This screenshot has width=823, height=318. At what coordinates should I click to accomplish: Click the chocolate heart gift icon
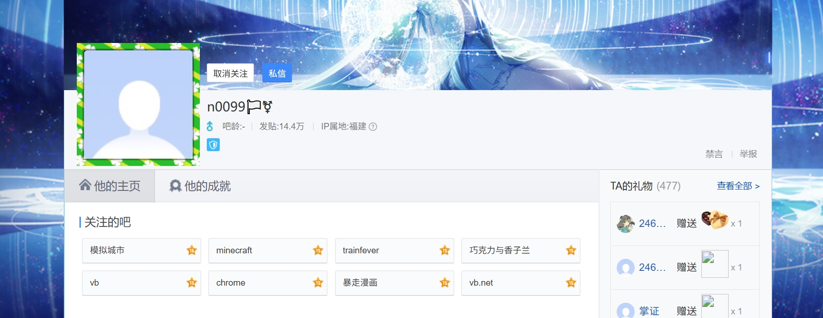[x=715, y=220]
